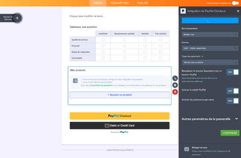The height and width of the screenshot is (158, 241).
Task: Click the Debit or Credit Card button
Action: 119,126
